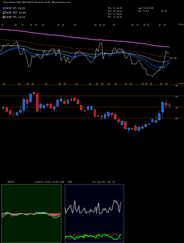Image resolution: width=184 pixels, height=243 pixels.
Task: Click the 'Pre C: 14.18' value
Action: (115, 17)
